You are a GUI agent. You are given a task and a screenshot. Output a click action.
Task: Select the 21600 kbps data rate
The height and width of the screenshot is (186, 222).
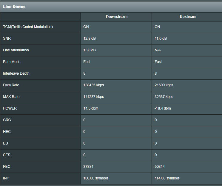(x=164, y=85)
